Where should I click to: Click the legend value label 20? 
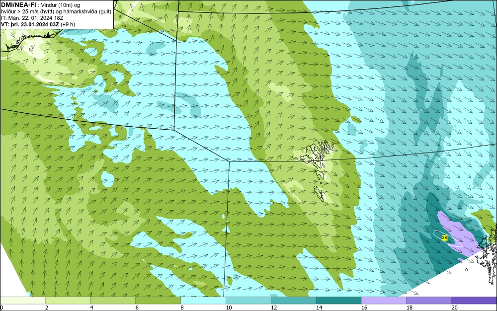click(455, 308)
